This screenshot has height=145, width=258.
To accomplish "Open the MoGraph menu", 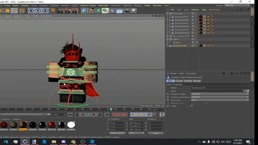I will tap(103, 5).
